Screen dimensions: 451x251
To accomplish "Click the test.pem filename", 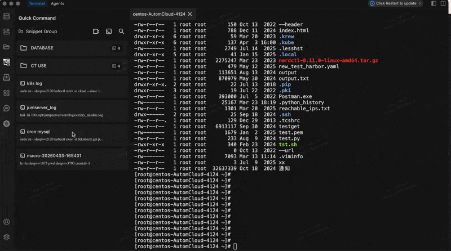I will [x=290, y=132].
